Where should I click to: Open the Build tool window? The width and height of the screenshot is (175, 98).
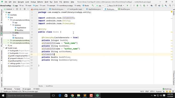coord(17,89)
